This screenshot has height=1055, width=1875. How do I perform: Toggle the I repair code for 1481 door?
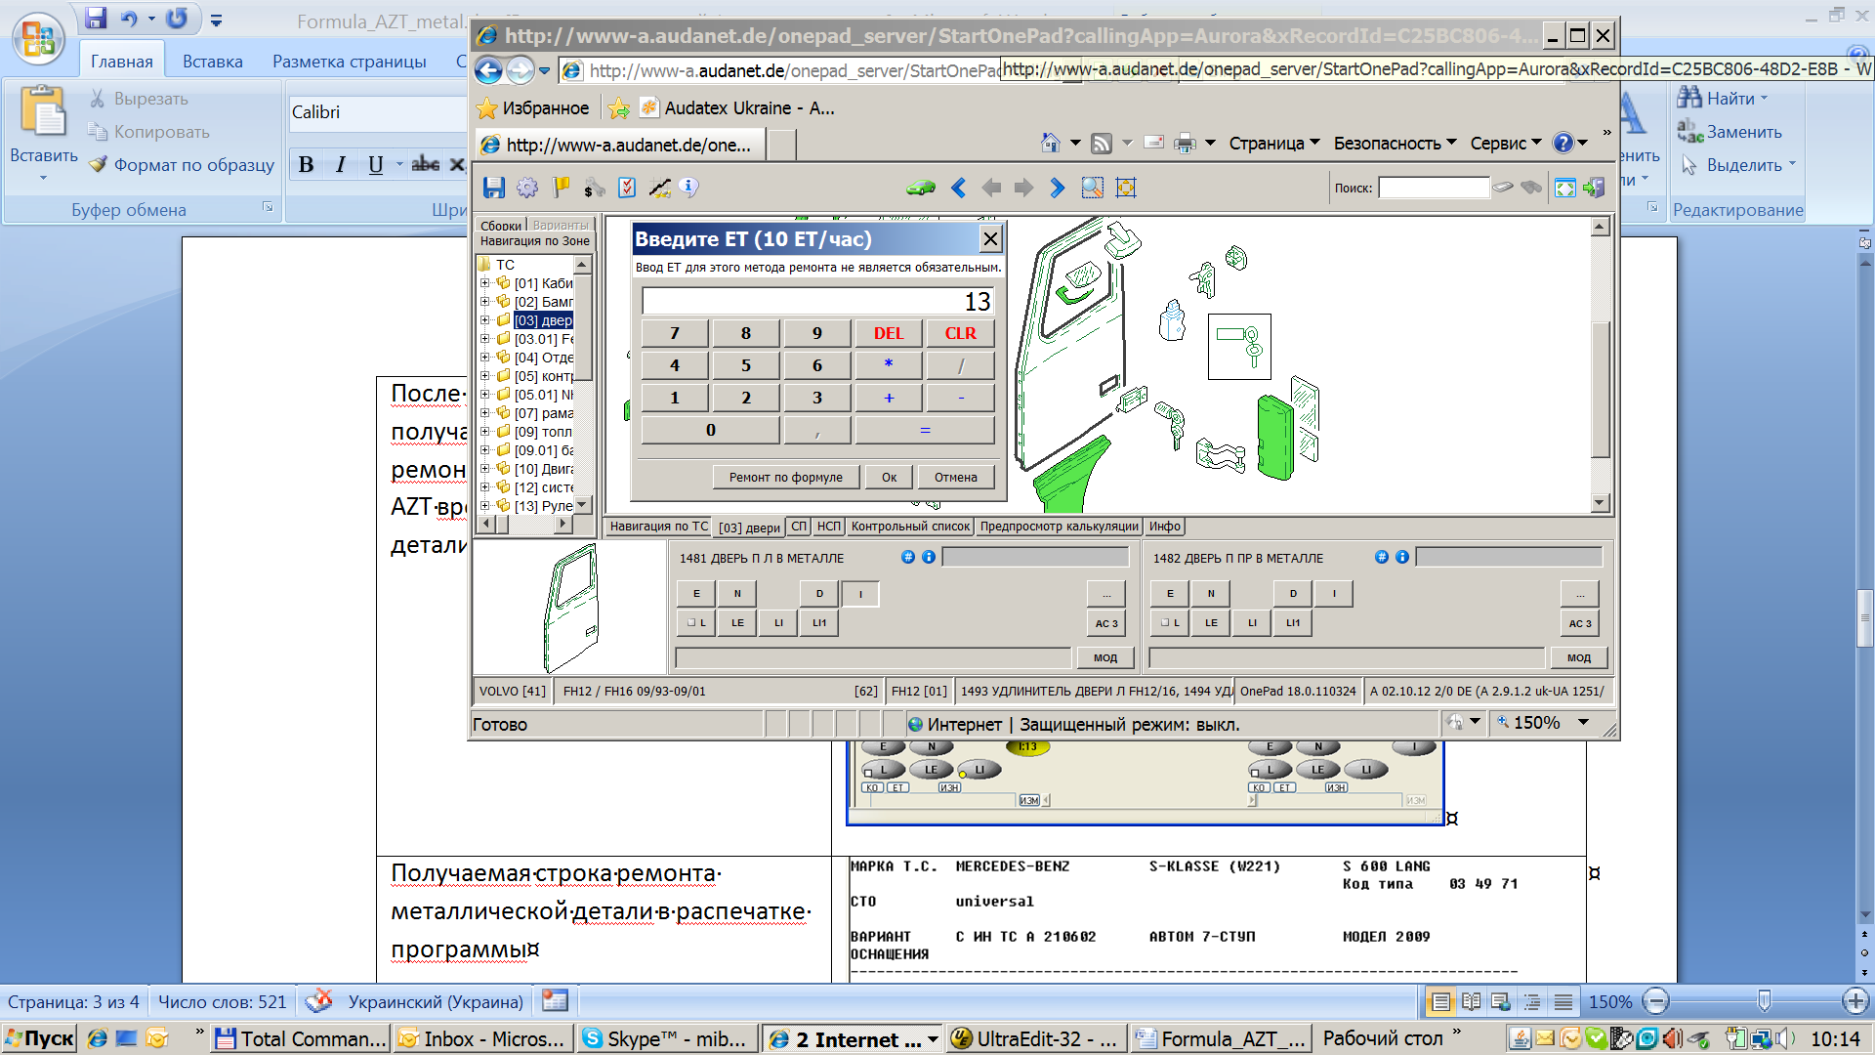click(x=860, y=593)
